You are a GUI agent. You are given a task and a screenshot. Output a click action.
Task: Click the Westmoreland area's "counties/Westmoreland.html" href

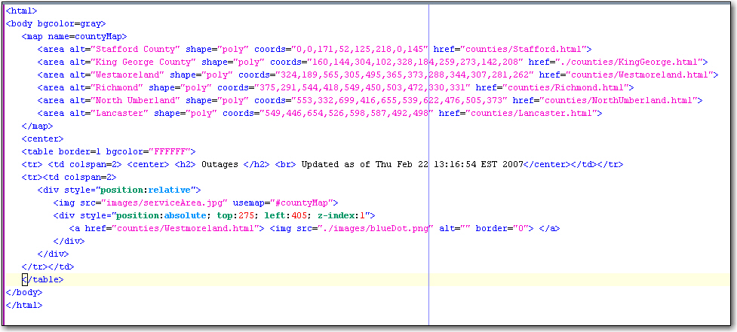click(640, 75)
